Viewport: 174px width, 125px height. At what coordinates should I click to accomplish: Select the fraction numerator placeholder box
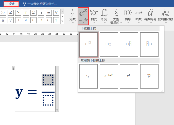point(48,80)
